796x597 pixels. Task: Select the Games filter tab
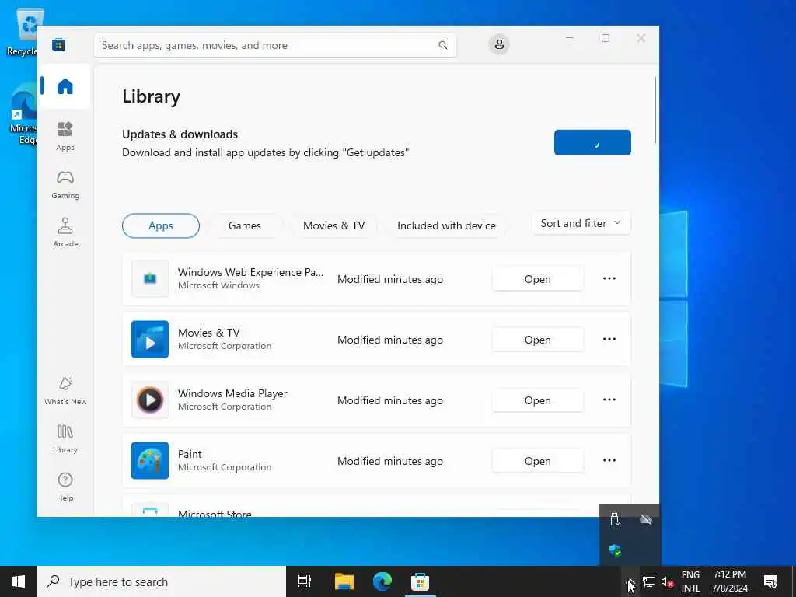pyautogui.click(x=245, y=225)
